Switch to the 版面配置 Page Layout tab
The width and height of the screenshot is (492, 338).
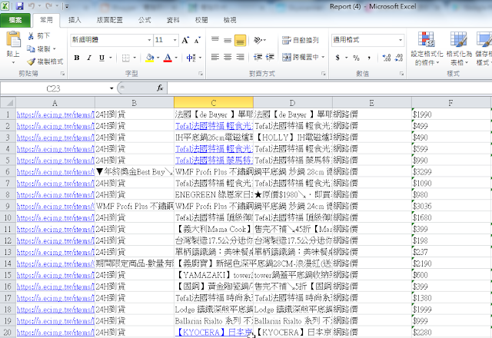coord(109,21)
